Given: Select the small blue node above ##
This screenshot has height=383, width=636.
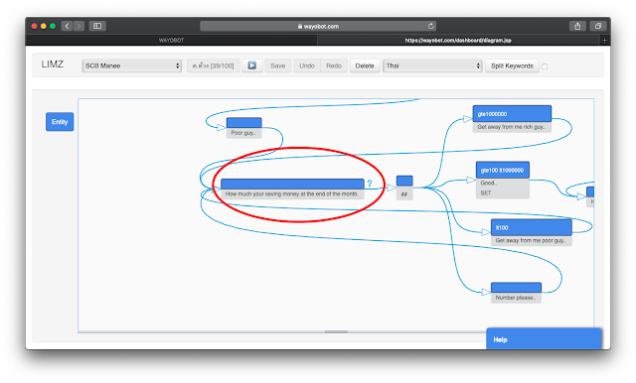Looking at the screenshot, I should pos(404,181).
